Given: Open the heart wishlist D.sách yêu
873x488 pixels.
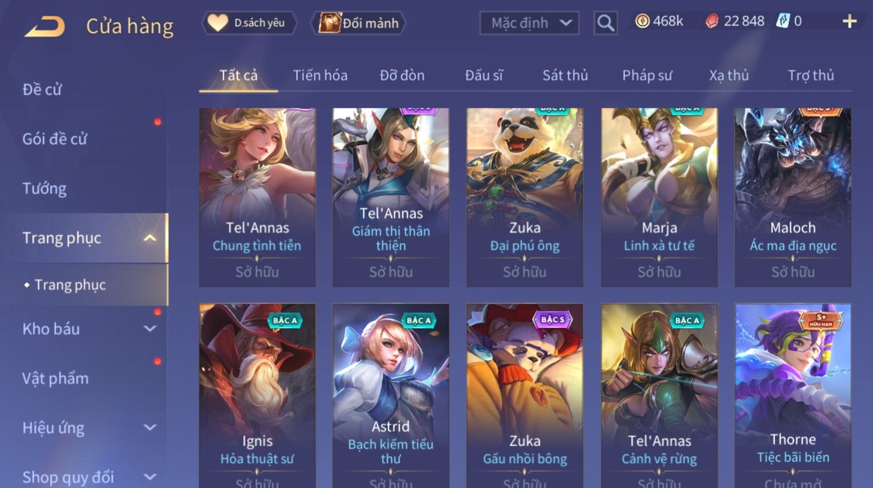Looking at the screenshot, I should pyautogui.click(x=249, y=23).
